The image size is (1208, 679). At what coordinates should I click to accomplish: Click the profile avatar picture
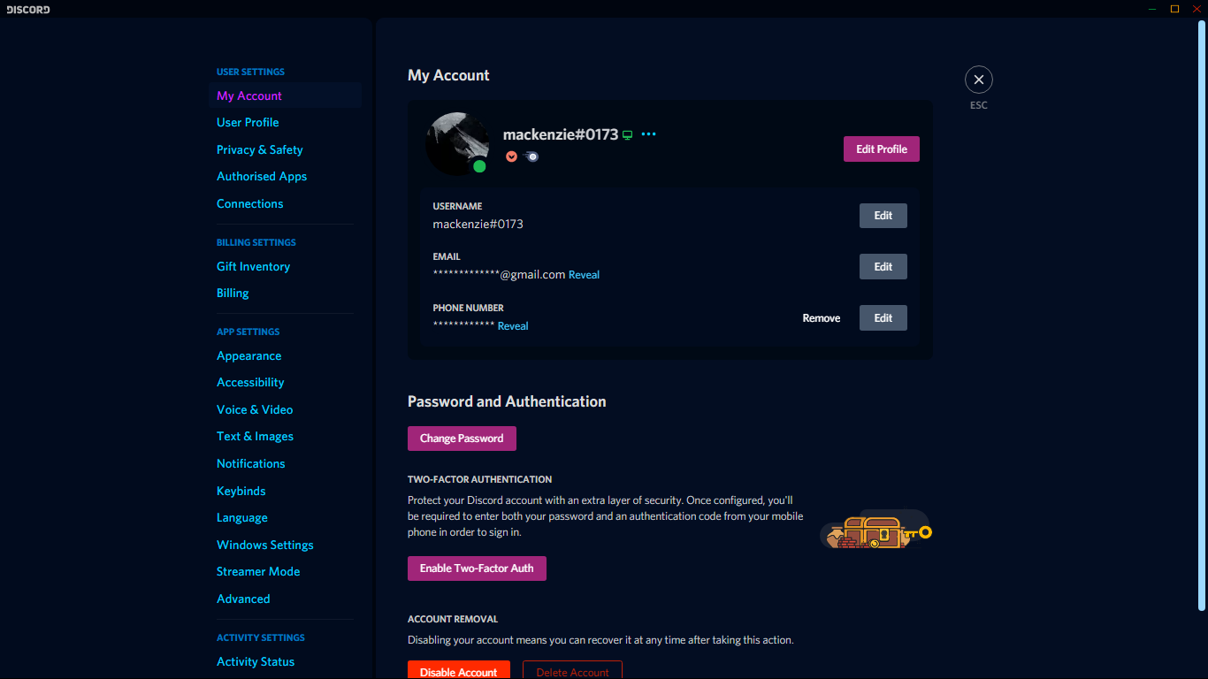457,144
